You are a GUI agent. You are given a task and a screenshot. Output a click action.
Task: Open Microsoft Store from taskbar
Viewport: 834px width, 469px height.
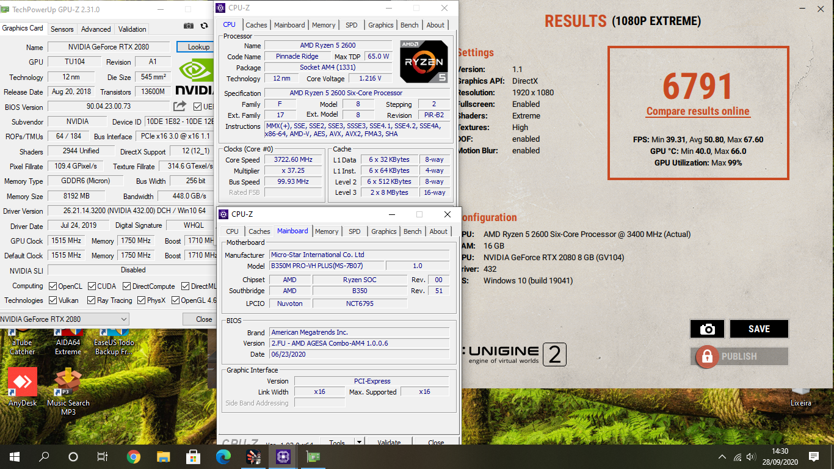click(x=193, y=457)
